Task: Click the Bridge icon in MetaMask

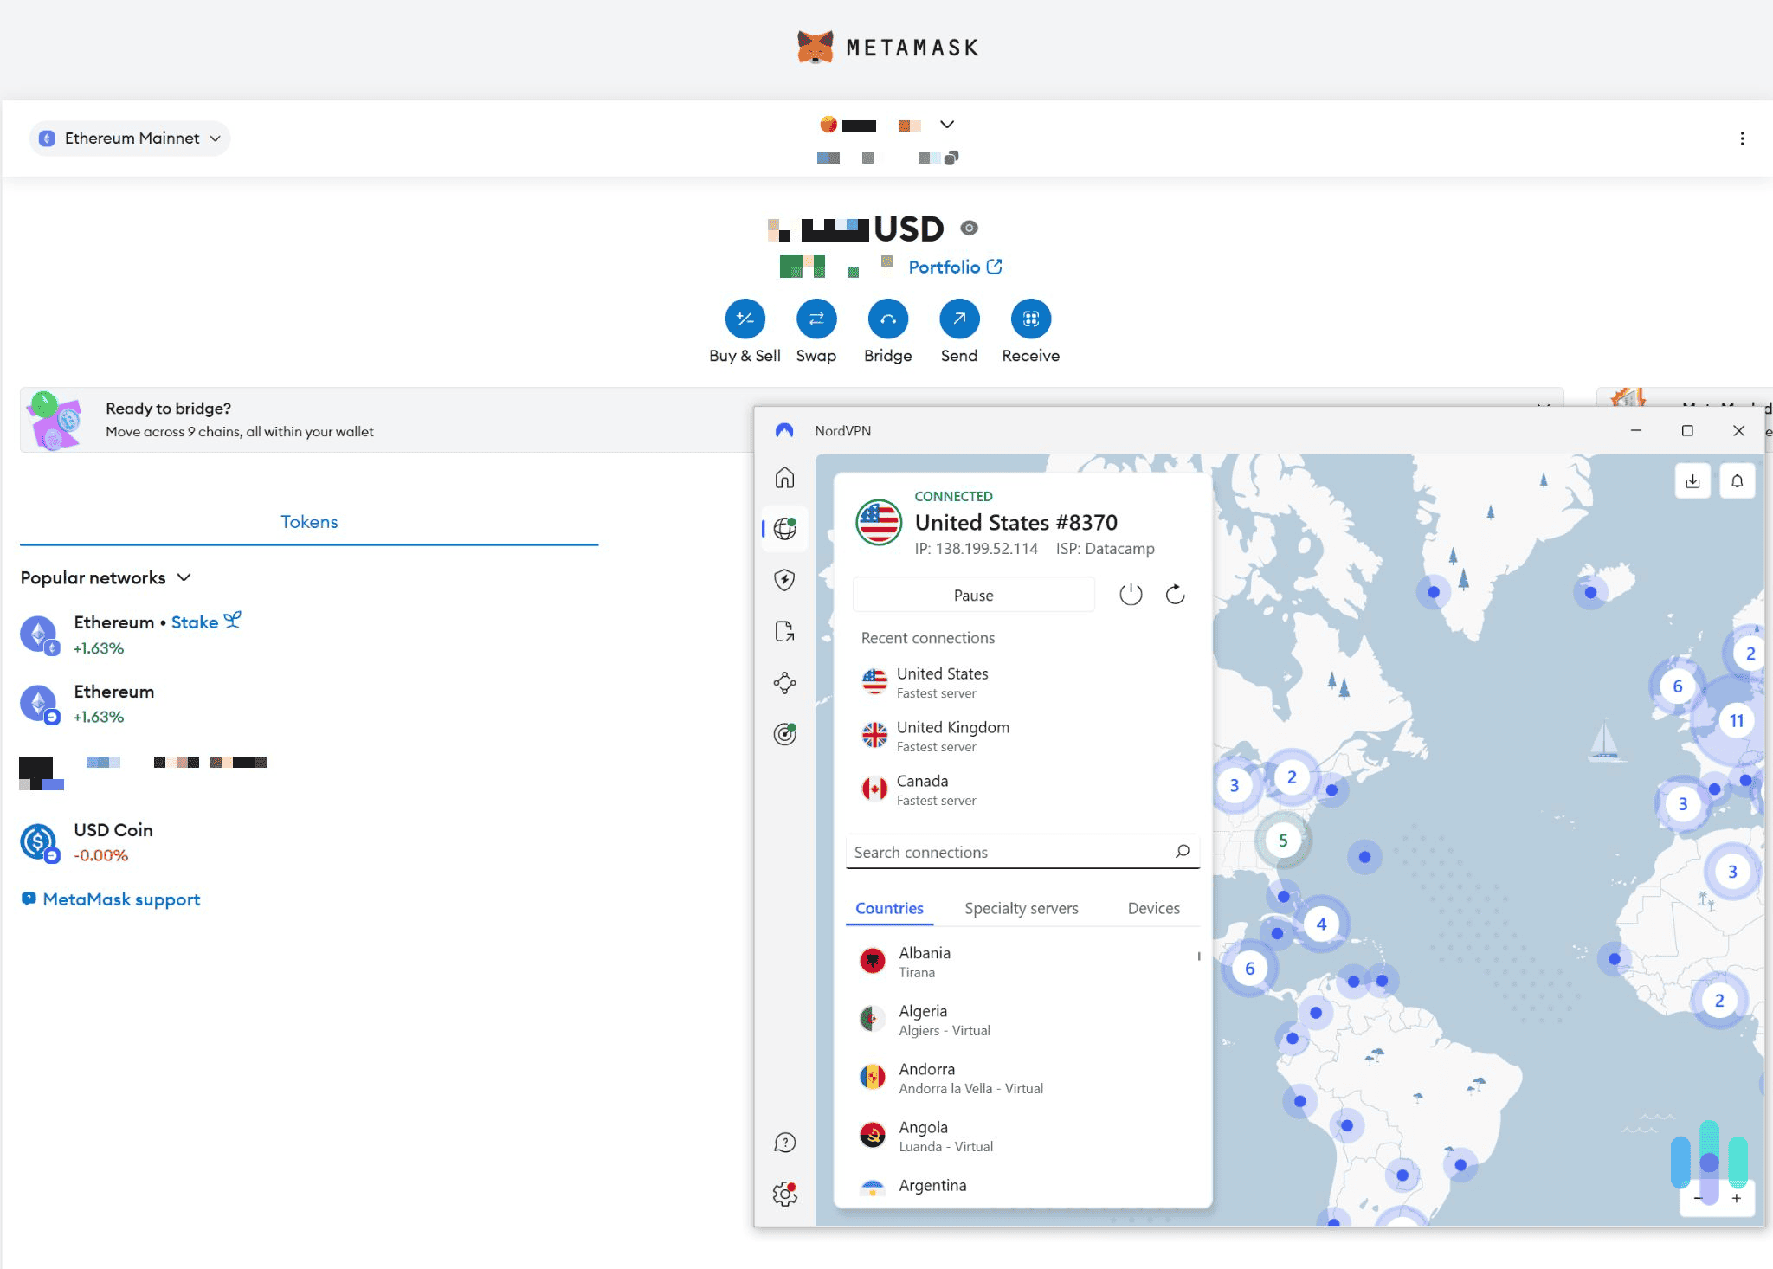Action: point(887,319)
